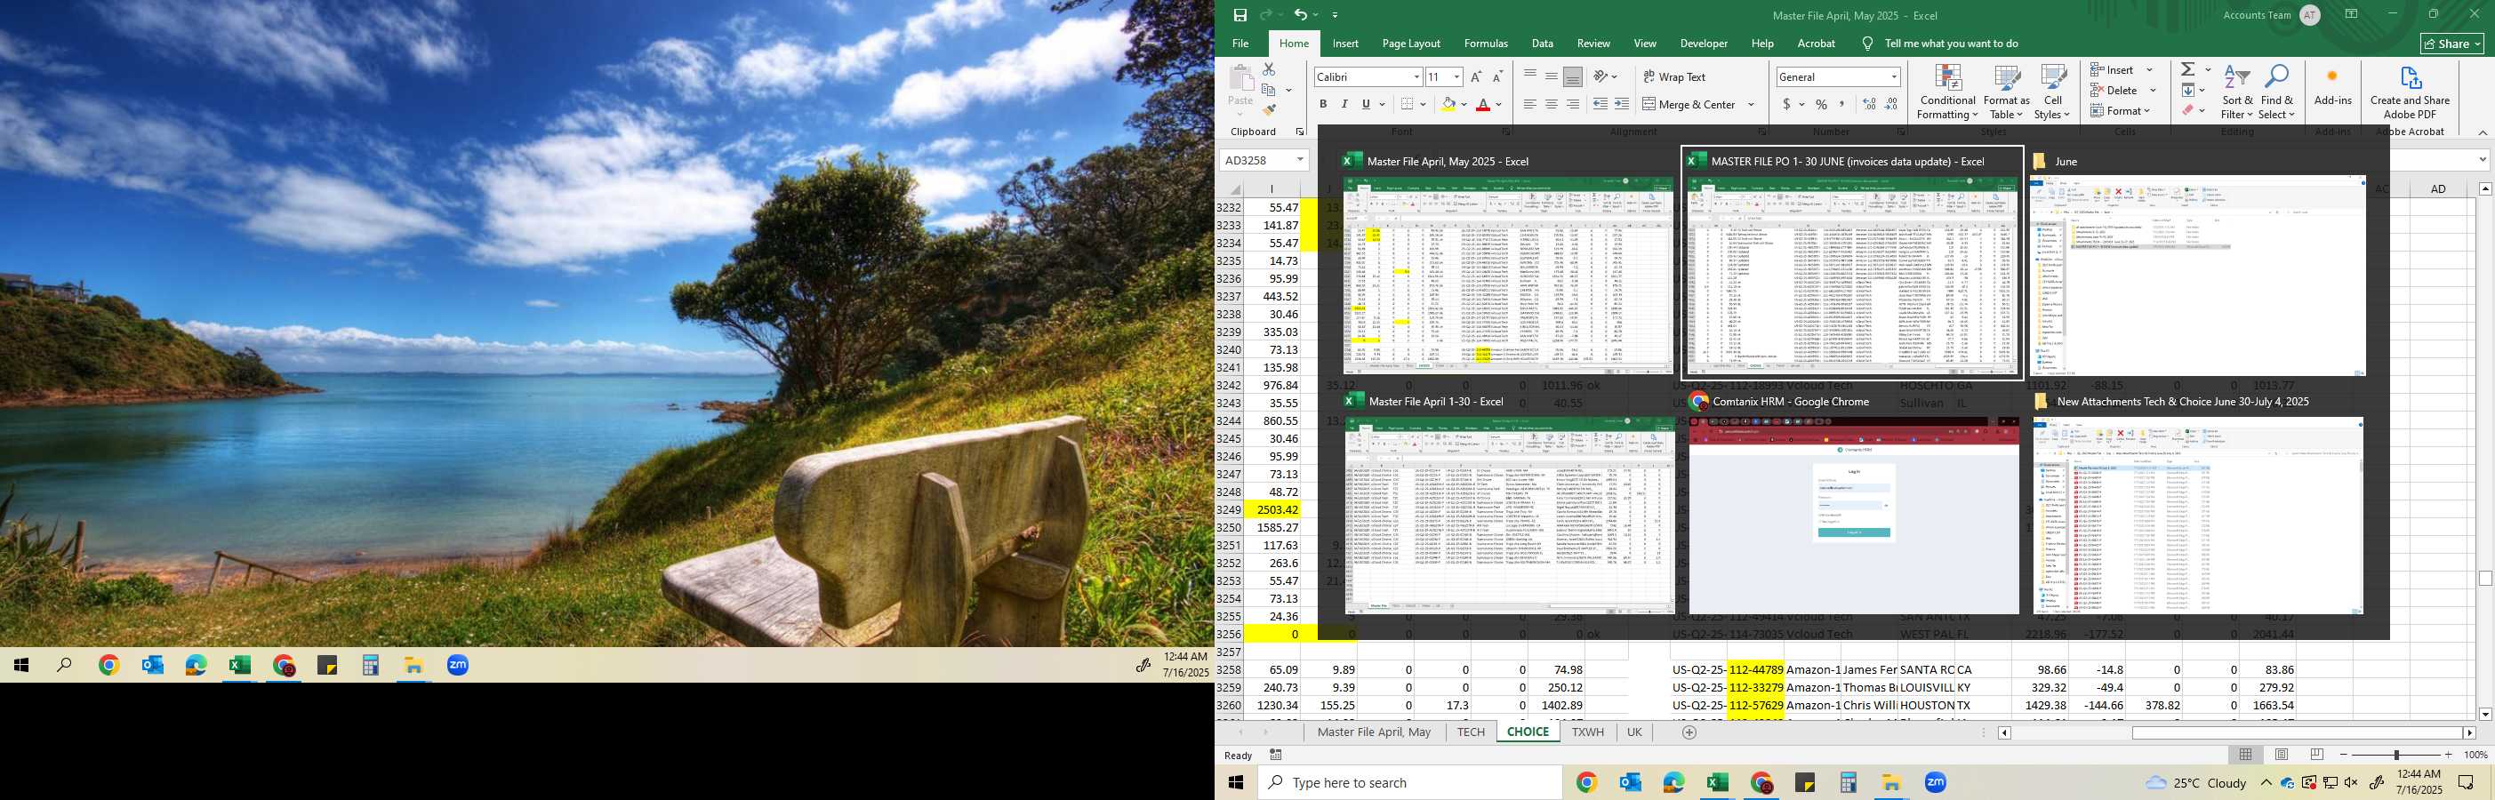The height and width of the screenshot is (800, 2495).
Task: Open the TECH sheet tab
Action: click(1471, 732)
